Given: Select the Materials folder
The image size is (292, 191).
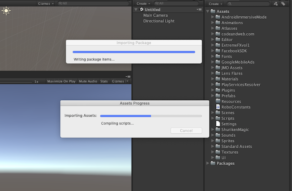Looking at the screenshot, I should 229,79.
